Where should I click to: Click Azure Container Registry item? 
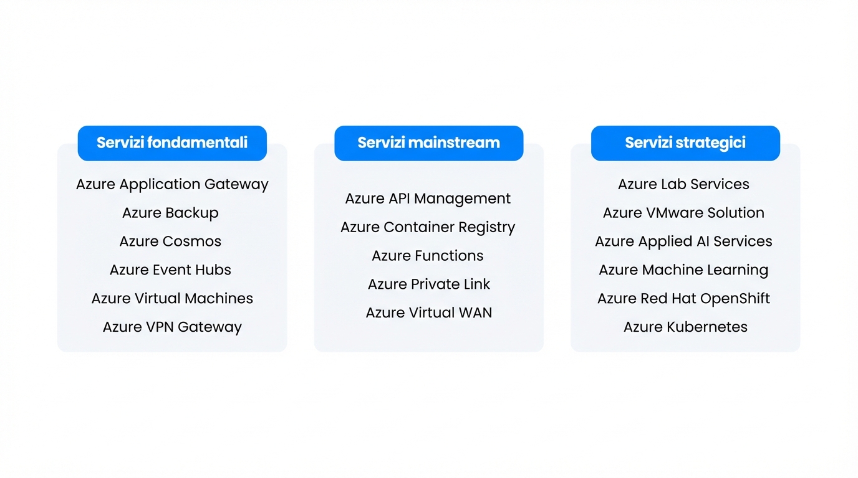(x=428, y=227)
